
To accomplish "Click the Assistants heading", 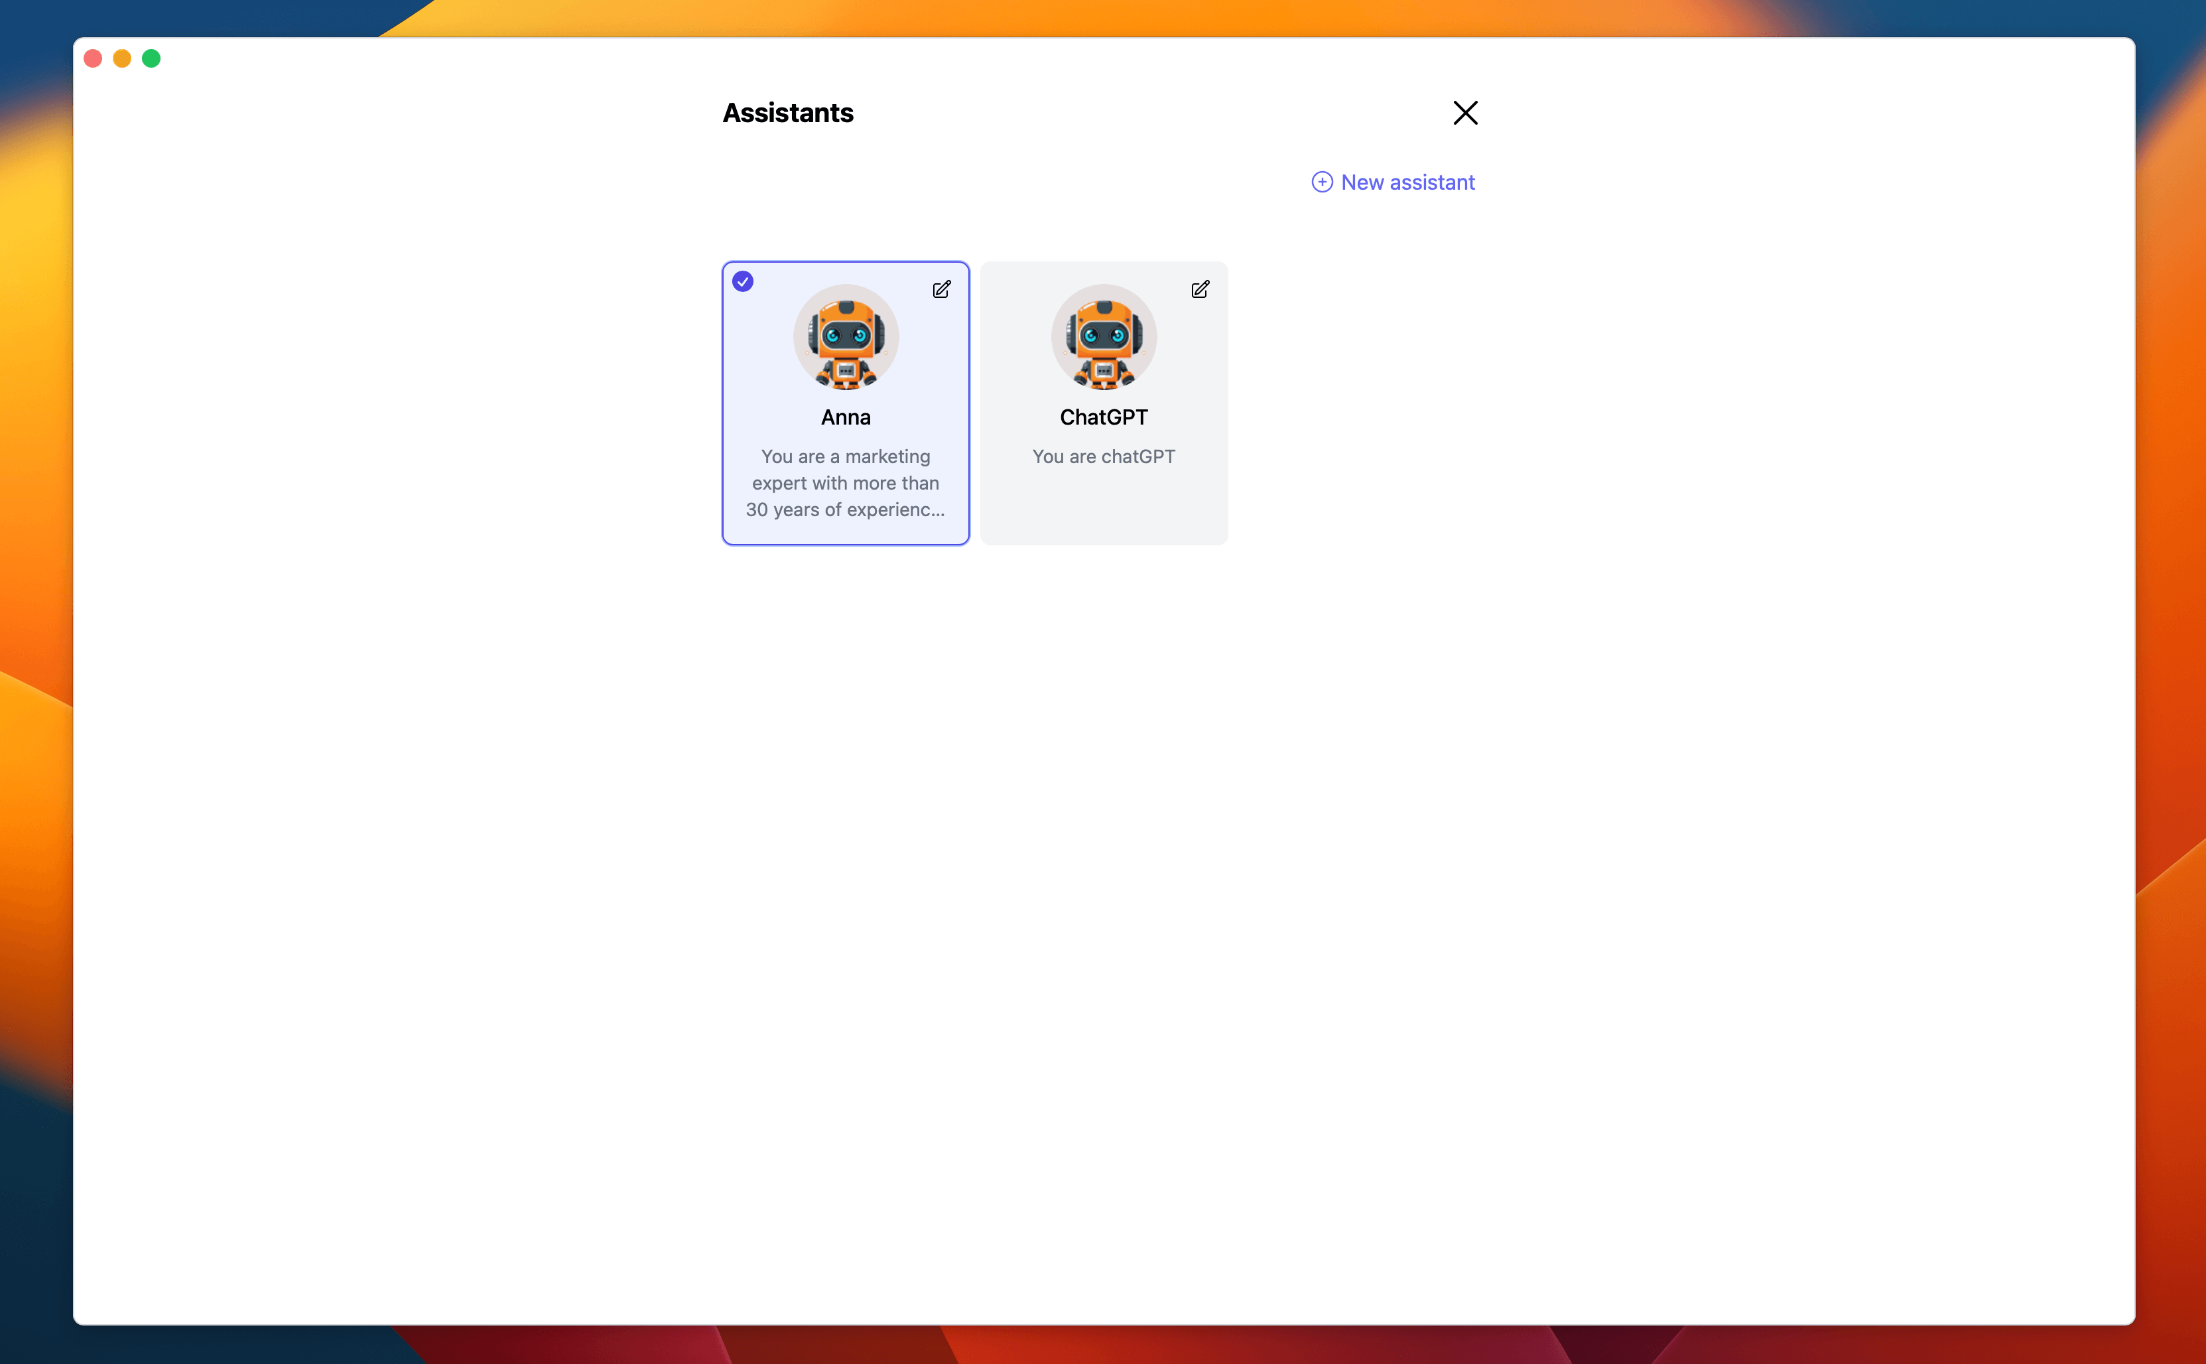I will 788,113.
